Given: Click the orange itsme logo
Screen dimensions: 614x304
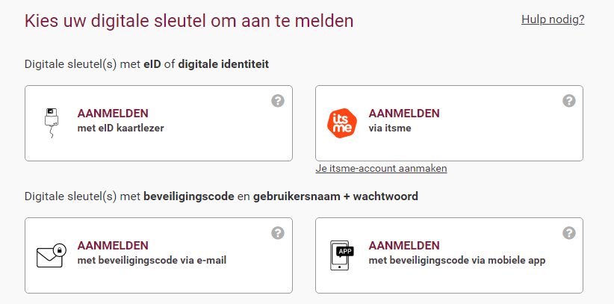Looking at the screenshot, I should (342, 123).
